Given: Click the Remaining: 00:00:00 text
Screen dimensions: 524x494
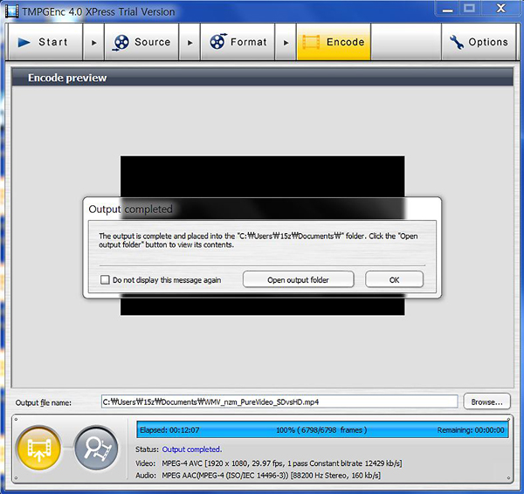Looking at the screenshot, I should [x=471, y=430].
